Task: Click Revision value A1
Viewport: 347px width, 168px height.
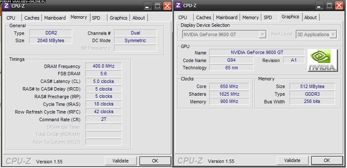Action: (294, 60)
